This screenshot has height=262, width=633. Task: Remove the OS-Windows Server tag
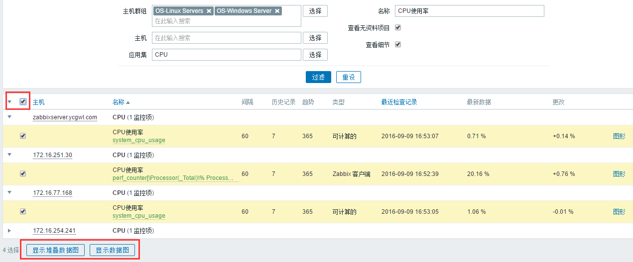(x=277, y=11)
